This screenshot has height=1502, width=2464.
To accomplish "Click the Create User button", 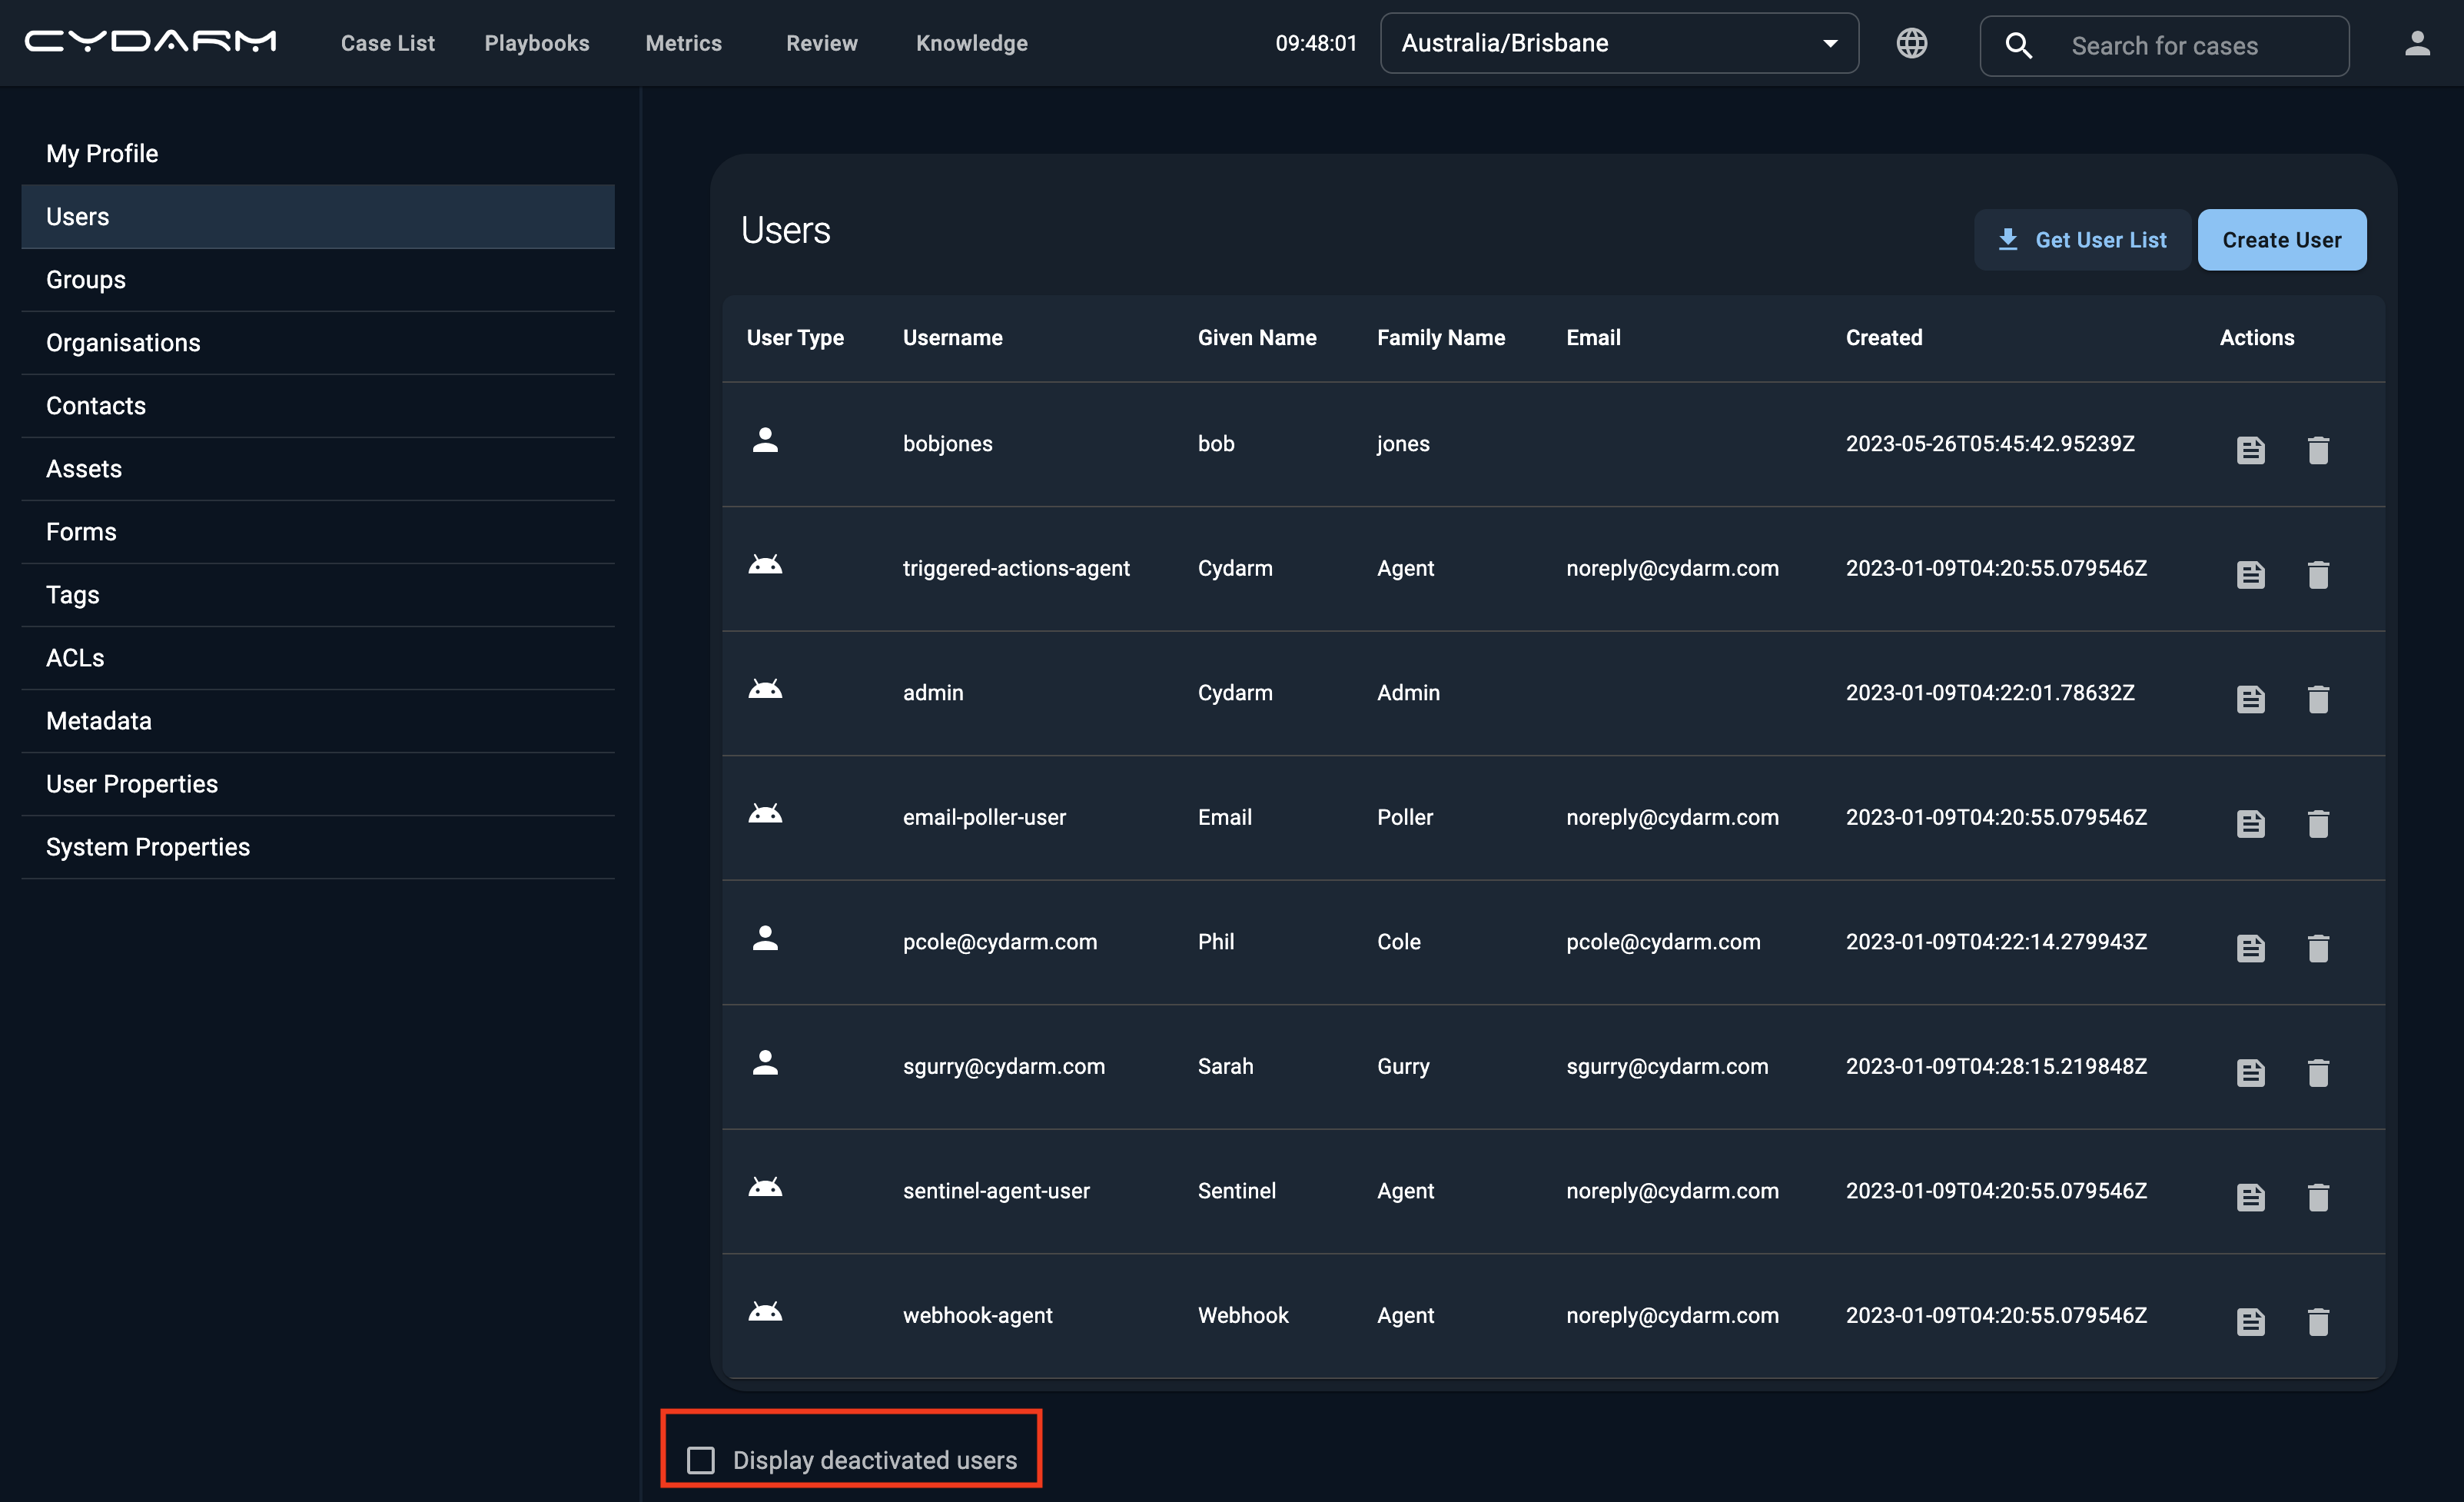I will point(2281,240).
